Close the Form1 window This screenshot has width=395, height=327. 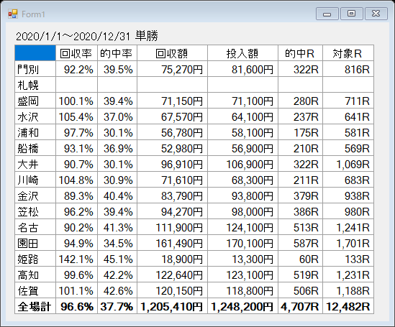click(376, 14)
